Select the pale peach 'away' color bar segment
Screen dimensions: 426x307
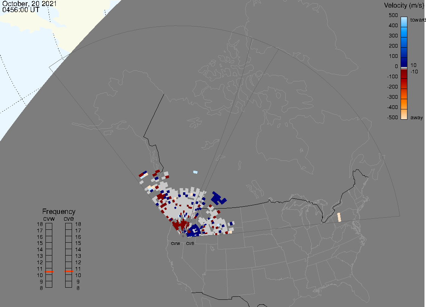tap(404, 115)
